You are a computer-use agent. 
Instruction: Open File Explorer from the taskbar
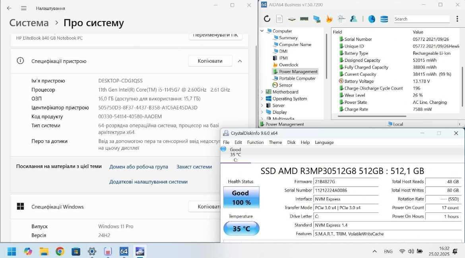pos(44,252)
